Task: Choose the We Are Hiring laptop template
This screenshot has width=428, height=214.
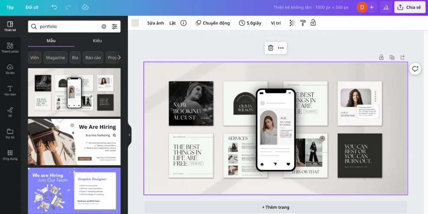Action: point(74,142)
